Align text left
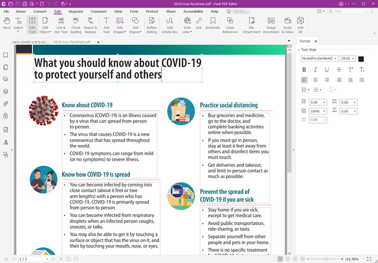 [304, 80]
